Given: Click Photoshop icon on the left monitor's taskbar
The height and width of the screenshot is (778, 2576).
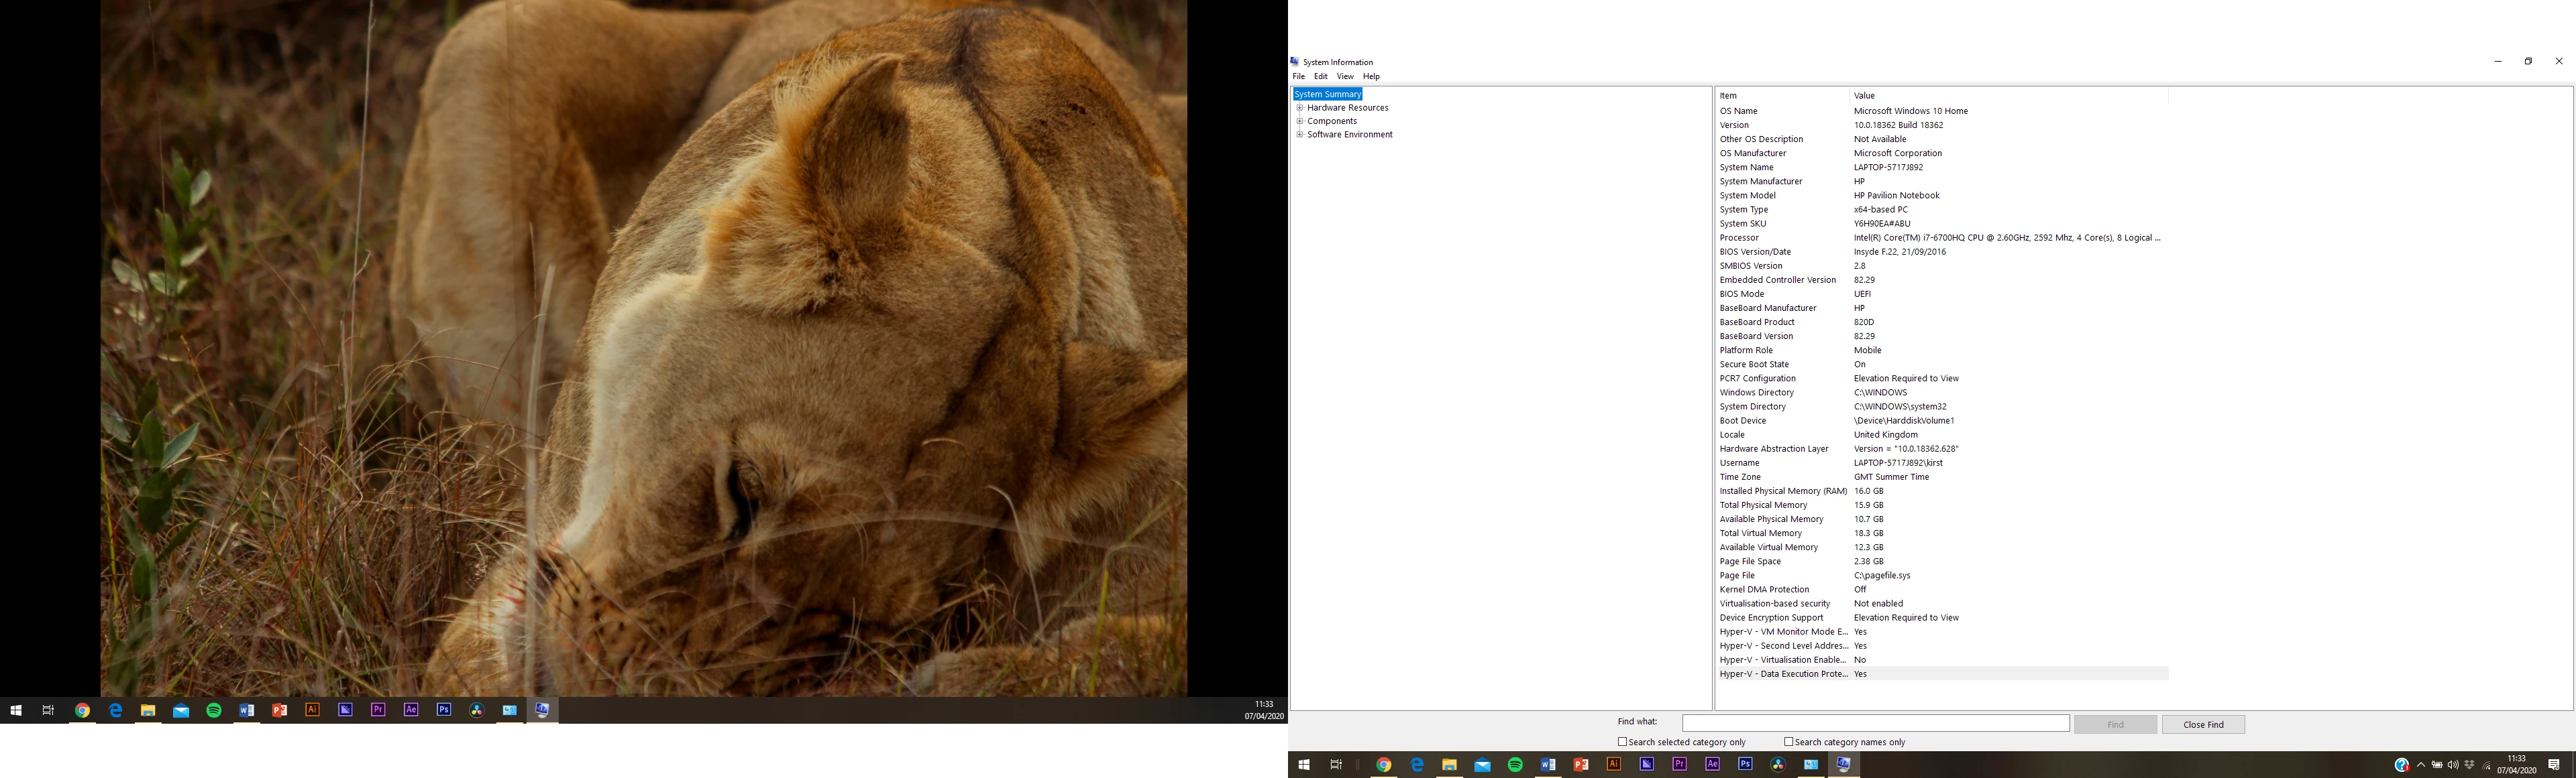Looking at the screenshot, I should [x=444, y=710].
